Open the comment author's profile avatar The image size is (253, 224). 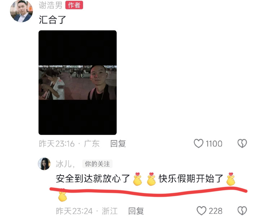[x=21, y=11]
